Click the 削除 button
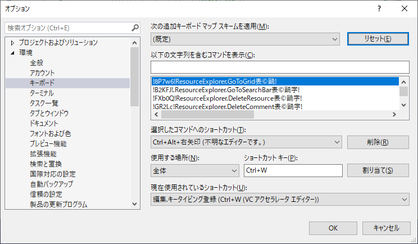 coord(378,142)
